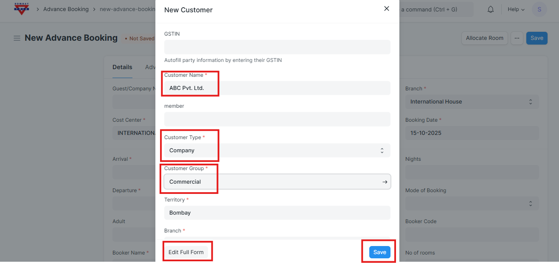Click the Customer Group arrow link icon
Screen dimensions: 559x263
(385, 182)
